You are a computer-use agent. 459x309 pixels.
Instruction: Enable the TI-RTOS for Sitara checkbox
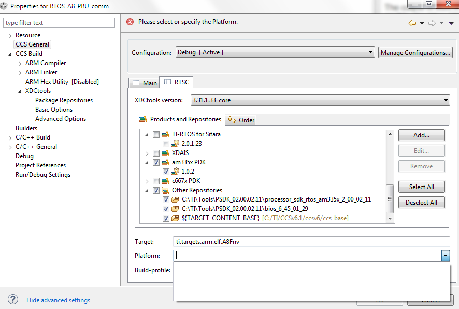[156, 134]
